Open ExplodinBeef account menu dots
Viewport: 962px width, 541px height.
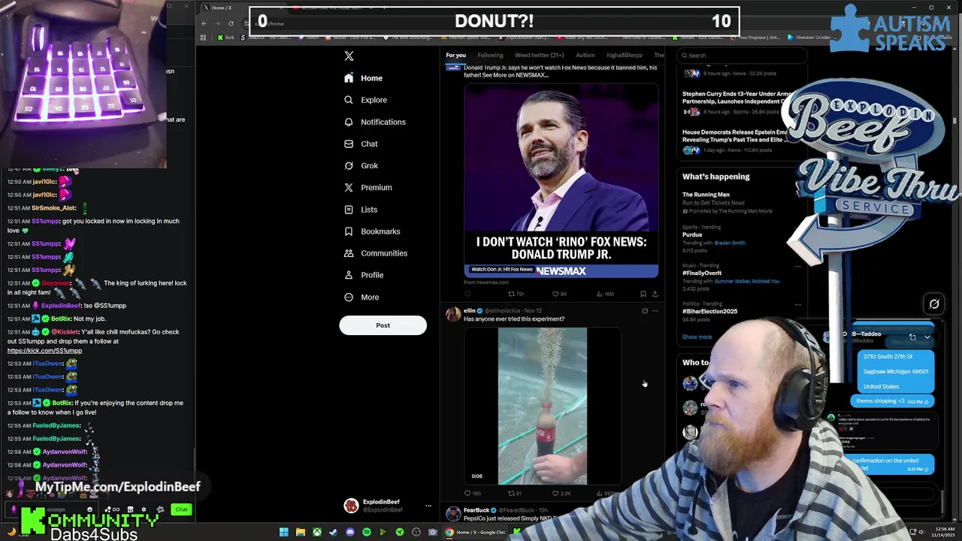pyautogui.click(x=428, y=506)
